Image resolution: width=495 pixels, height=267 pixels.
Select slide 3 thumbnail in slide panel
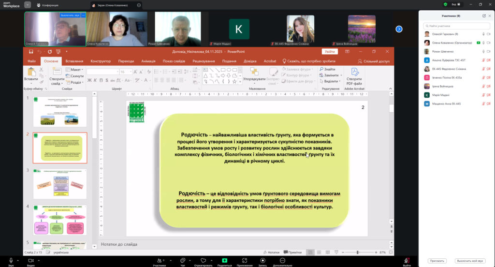(60, 184)
